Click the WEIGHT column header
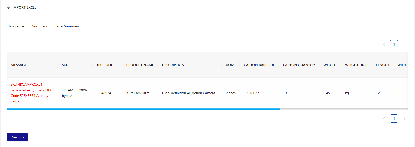415x147 pixels. [330, 65]
